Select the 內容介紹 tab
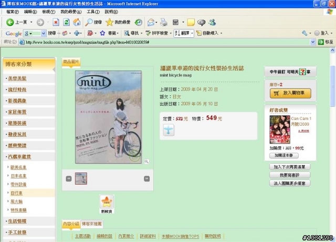 (71, 224)
